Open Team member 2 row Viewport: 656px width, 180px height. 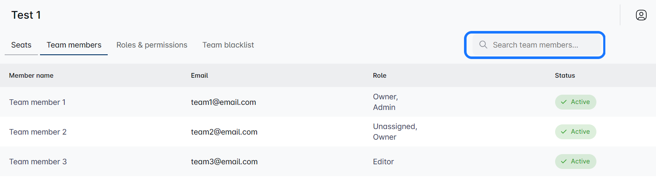click(38, 132)
